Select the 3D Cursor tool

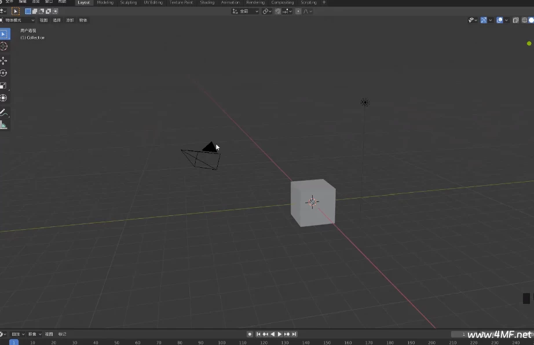pyautogui.click(x=4, y=46)
